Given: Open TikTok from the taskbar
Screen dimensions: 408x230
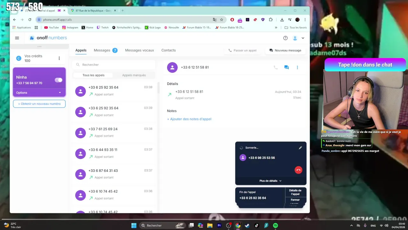Looking at the screenshot, I should [257, 226].
